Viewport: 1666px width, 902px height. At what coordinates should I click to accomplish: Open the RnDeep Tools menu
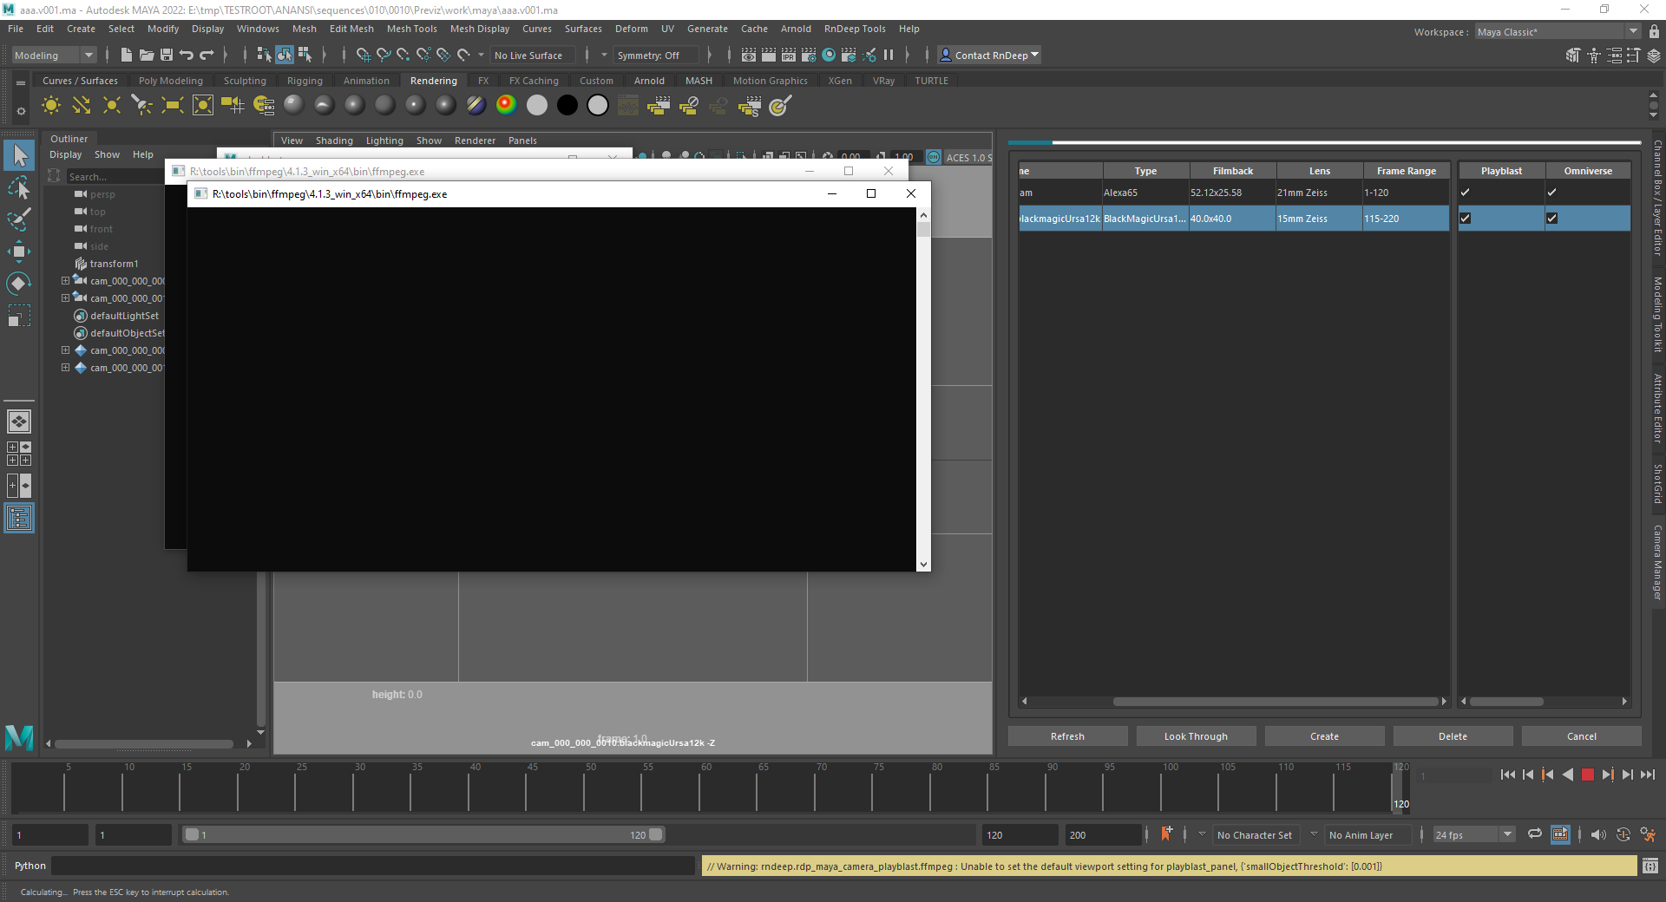[x=854, y=29]
